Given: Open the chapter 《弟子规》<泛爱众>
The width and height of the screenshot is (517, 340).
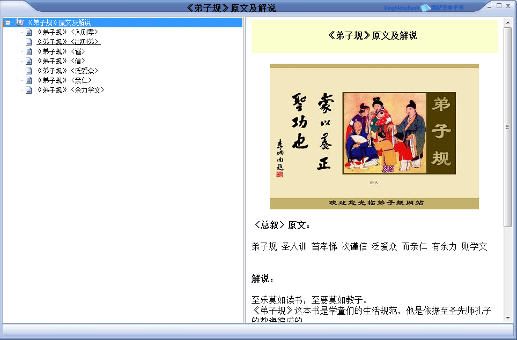Looking at the screenshot, I should [x=68, y=71].
